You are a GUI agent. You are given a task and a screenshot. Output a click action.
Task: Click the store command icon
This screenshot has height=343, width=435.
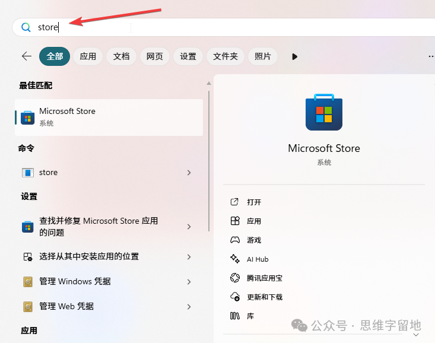click(x=27, y=173)
